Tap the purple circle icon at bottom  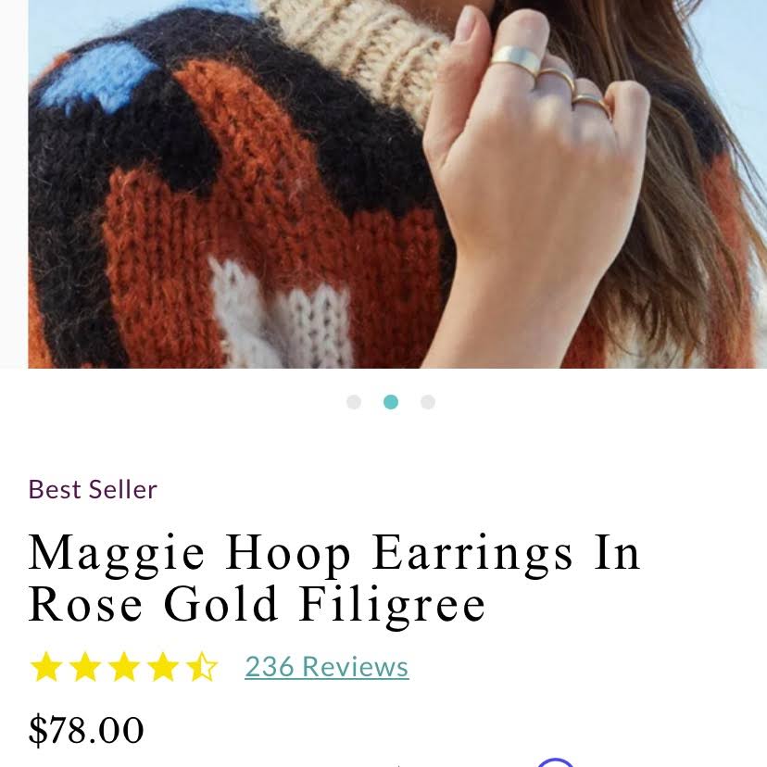coord(555,762)
